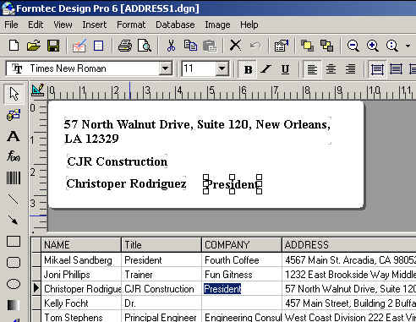The image size is (416, 322).
Task: Choose the f(x) function field tool
Action: 14,156
